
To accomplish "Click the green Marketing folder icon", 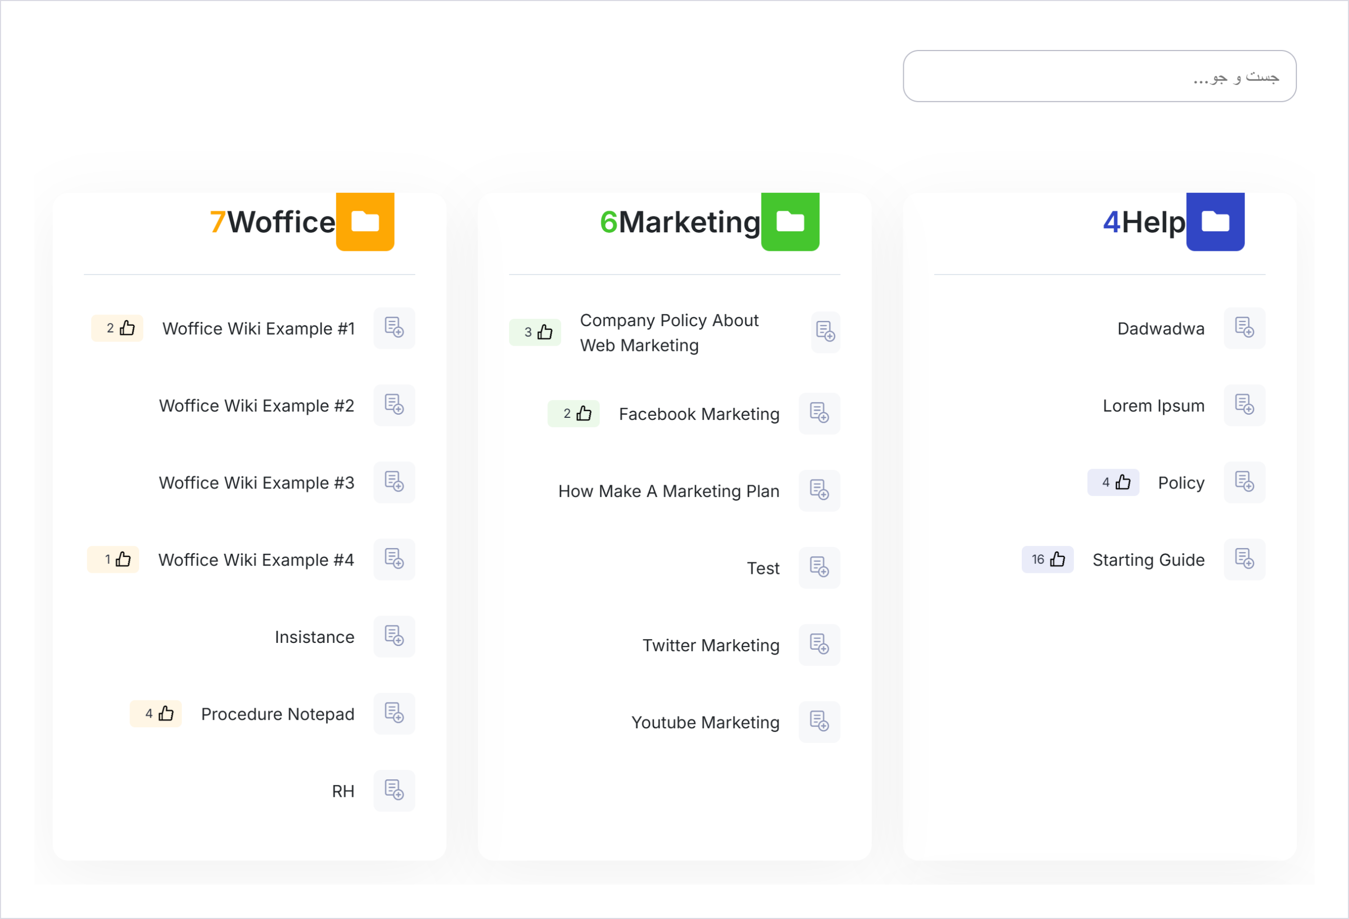I will (790, 222).
